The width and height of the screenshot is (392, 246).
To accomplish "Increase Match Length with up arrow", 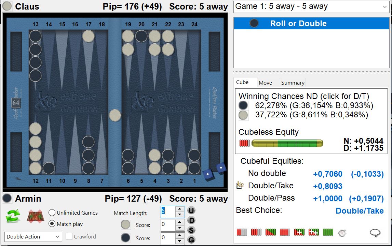I will coord(179,209).
